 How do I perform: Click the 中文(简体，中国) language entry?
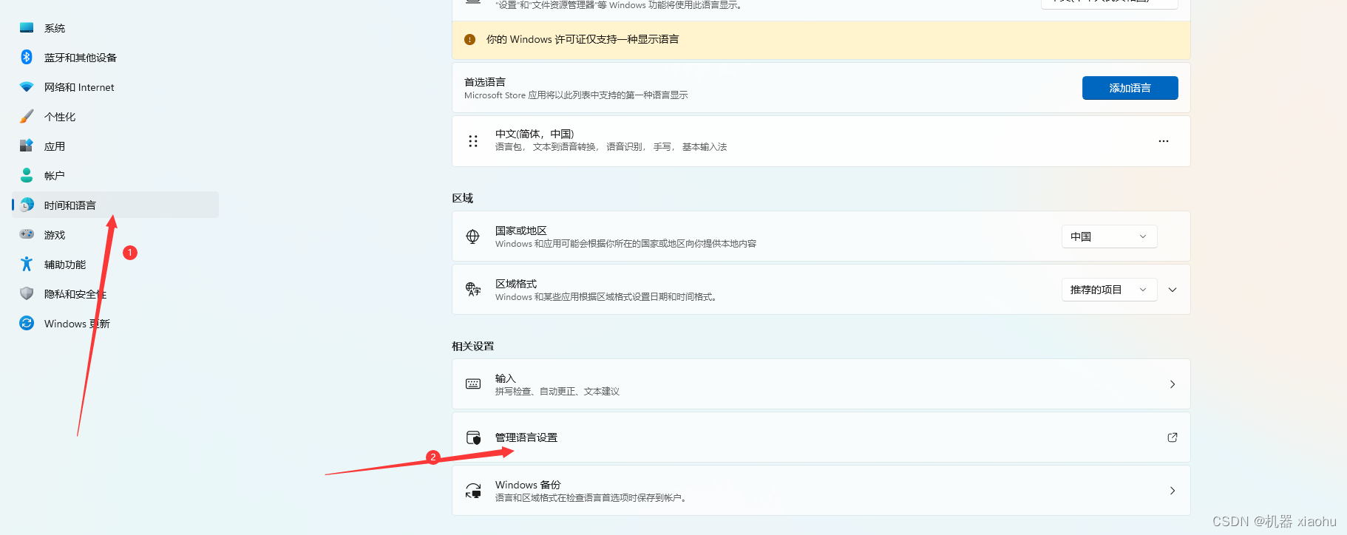tap(821, 141)
